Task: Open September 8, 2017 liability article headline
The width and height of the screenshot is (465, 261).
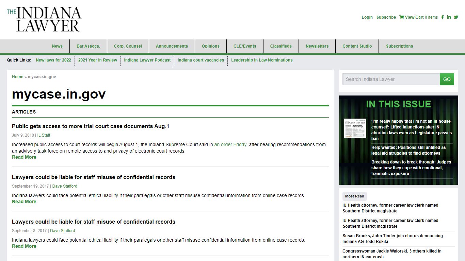Action: click(x=94, y=222)
